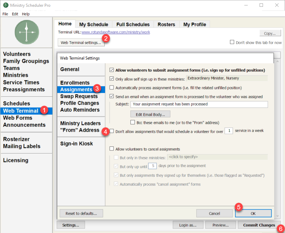The width and height of the screenshot is (285, 233).
Task: Select Auto Reminders settings section
Action: (x=80, y=110)
